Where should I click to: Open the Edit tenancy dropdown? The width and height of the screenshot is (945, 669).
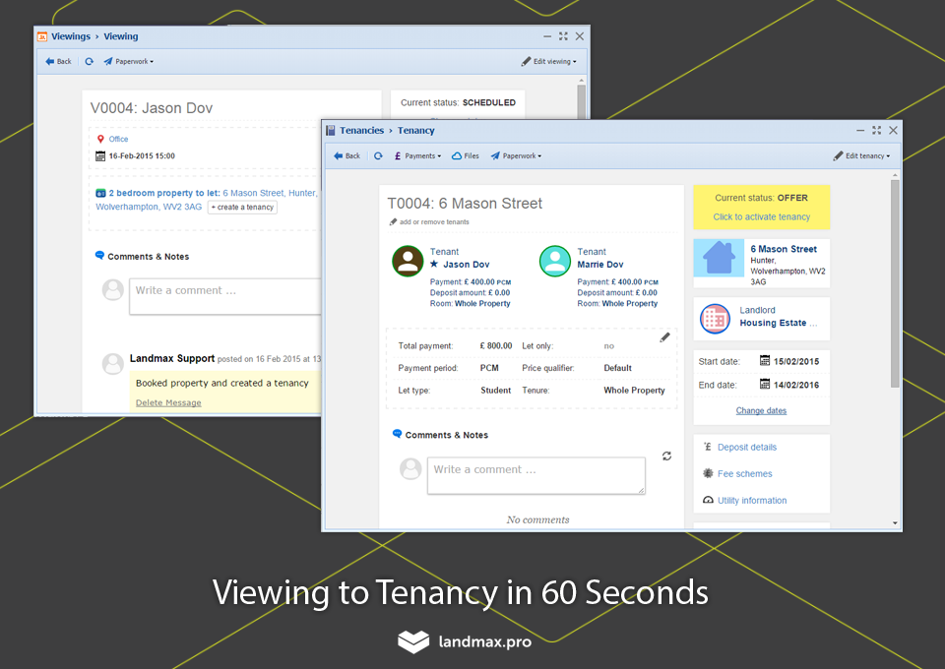tap(861, 156)
